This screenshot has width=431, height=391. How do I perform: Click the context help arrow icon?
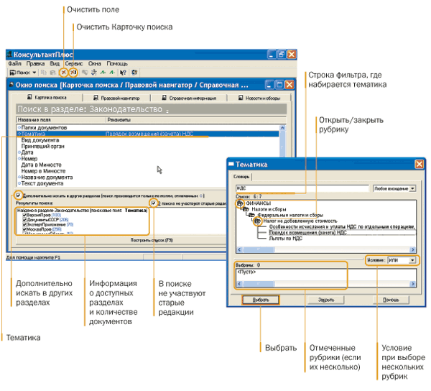point(124,73)
